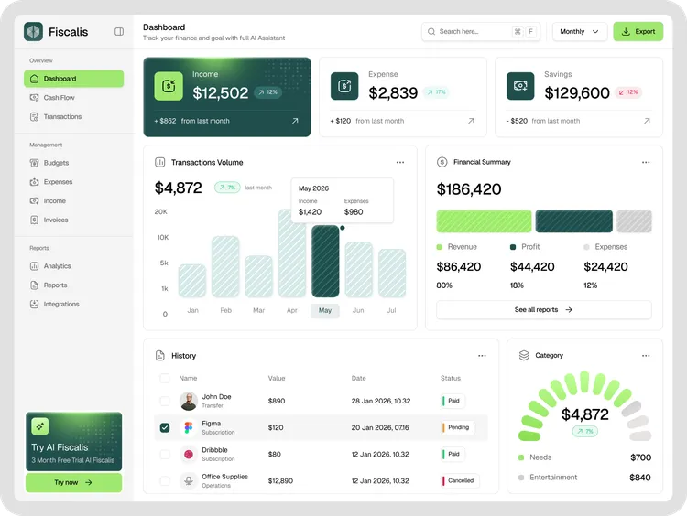Navigate to Analytics reports page
Viewport: 687px width, 516px height.
[x=57, y=266]
